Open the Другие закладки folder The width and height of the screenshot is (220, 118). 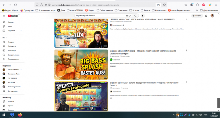(209, 10)
